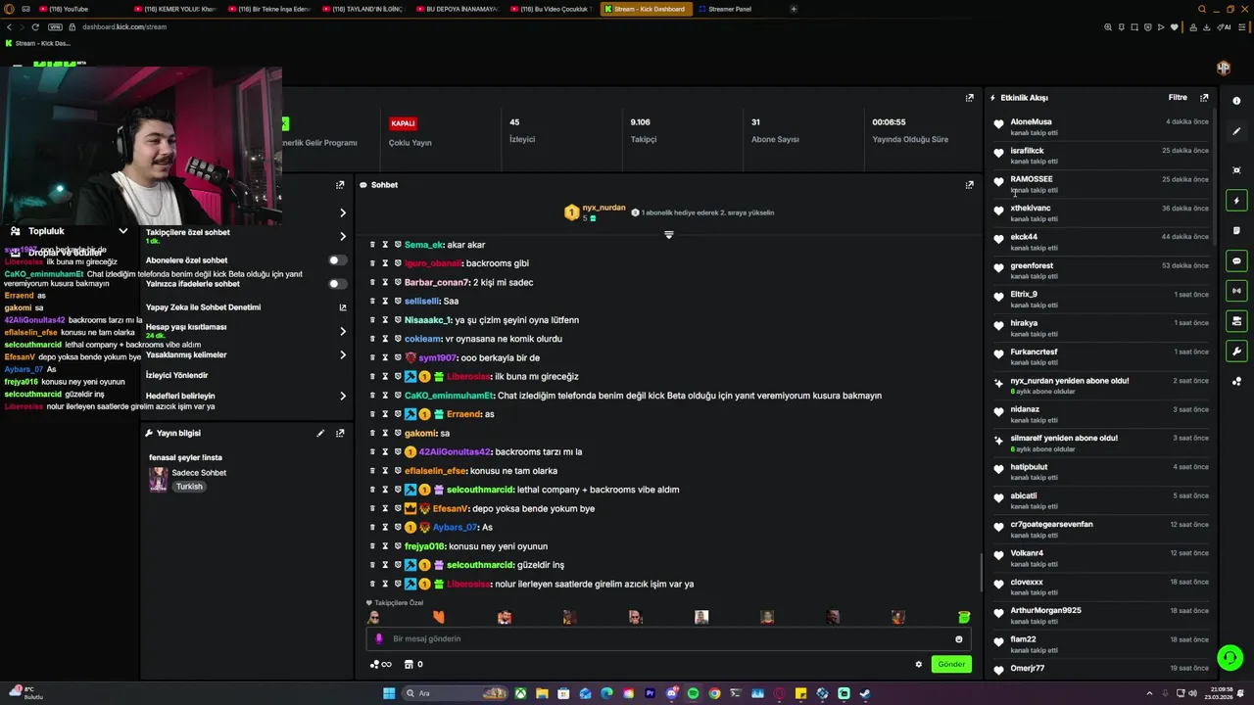Click the user avatar at top right
Screen dimensions: 1254x705
click(1224, 68)
